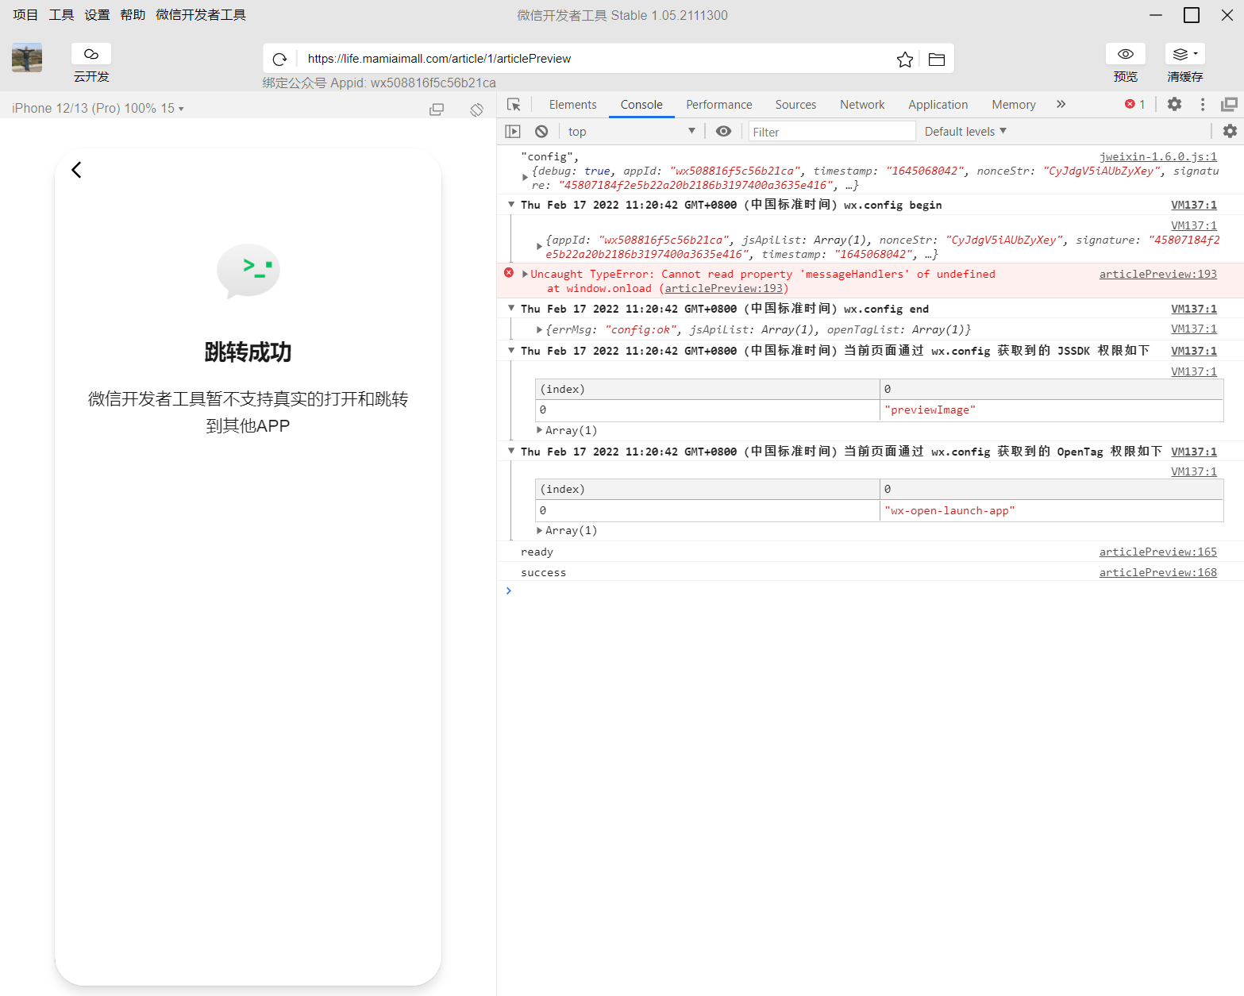Switch to the Console tab
The width and height of the screenshot is (1244, 996).
pos(641,105)
